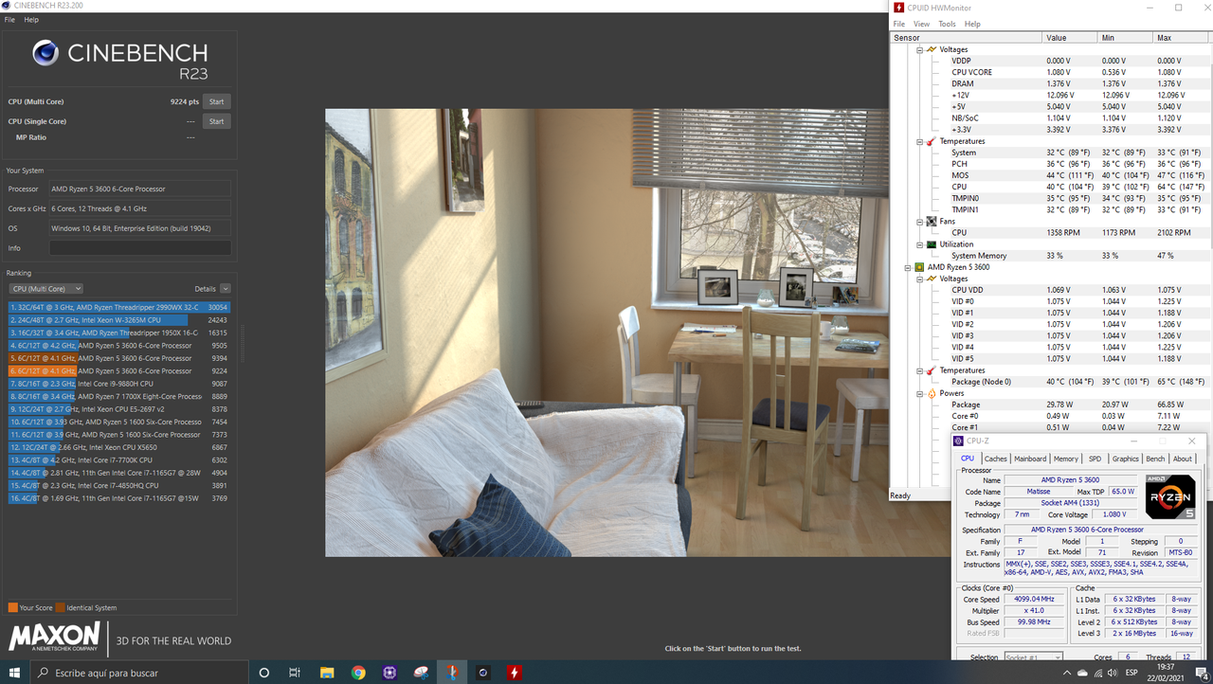Open the CPU (Multi Core) ranking dropdown
The height and width of the screenshot is (684, 1213).
pos(45,289)
